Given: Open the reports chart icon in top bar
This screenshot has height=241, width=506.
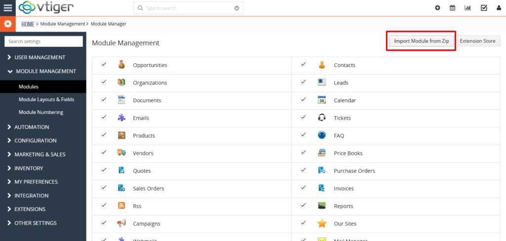Looking at the screenshot, I should [x=467, y=8].
